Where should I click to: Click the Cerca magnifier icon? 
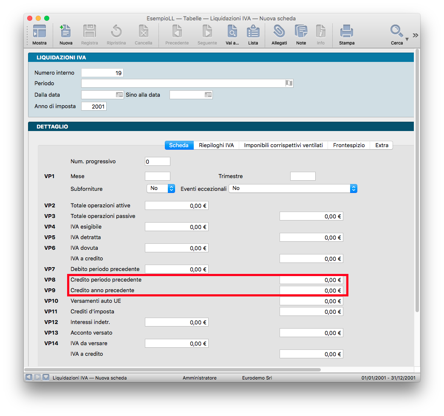click(396, 31)
